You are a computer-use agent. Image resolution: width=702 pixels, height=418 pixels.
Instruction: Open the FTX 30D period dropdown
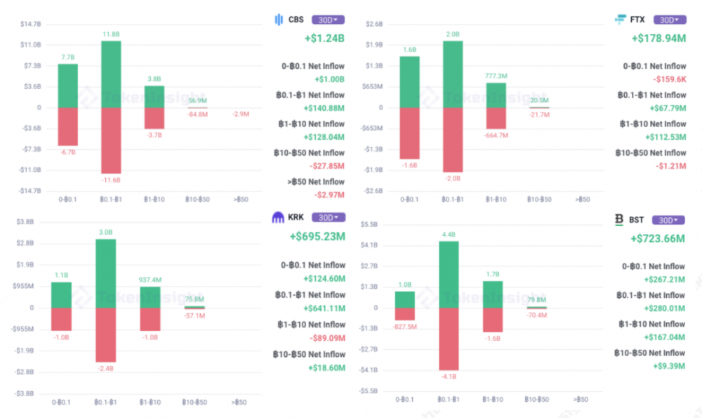pyautogui.click(x=670, y=20)
